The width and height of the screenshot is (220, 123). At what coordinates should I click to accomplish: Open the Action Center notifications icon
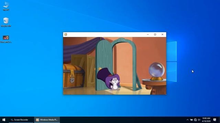click(x=214, y=120)
